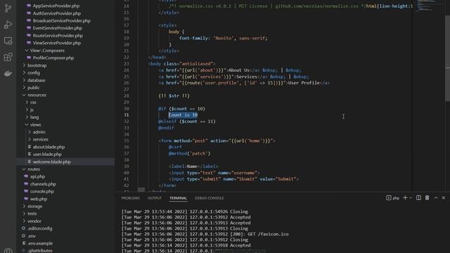Open the Run and Debug view
This screenshot has width=450, height=253.
8,25
